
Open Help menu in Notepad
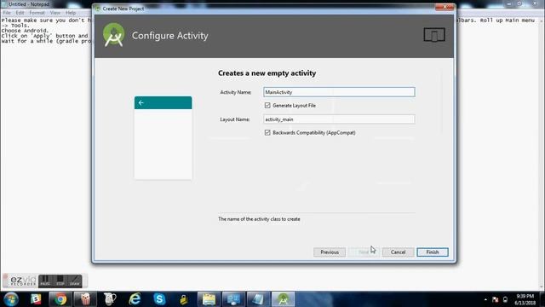pyautogui.click(x=71, y=13)
